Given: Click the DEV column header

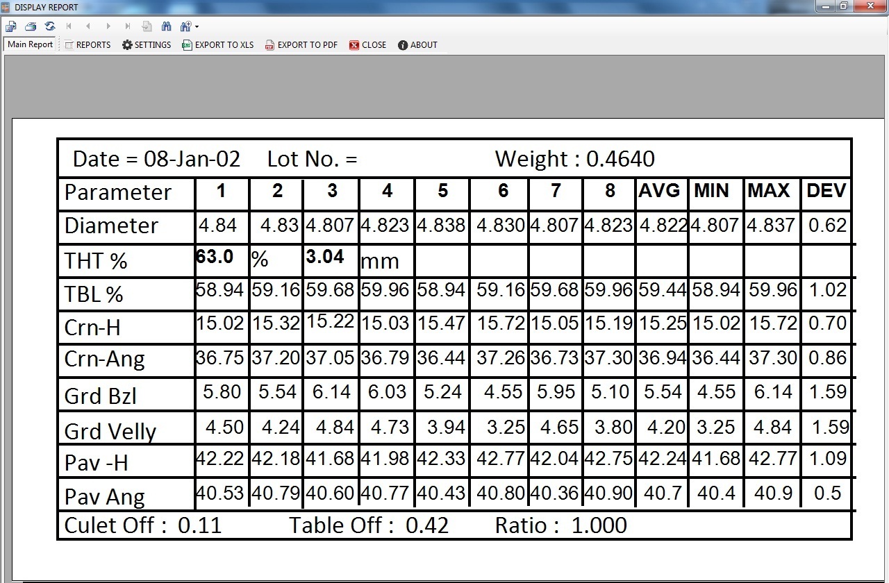Looking at the screenshot, I should [x=826, y=191].
